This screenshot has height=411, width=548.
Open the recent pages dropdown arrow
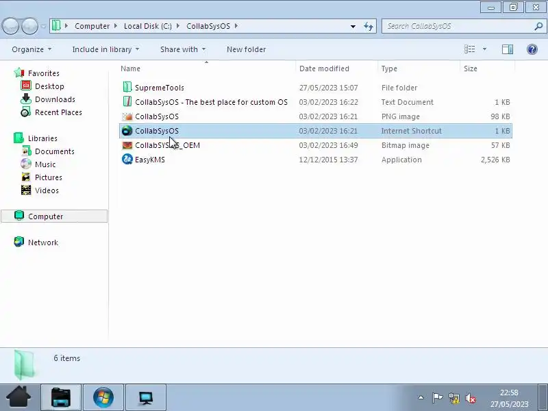coord(43,26)
